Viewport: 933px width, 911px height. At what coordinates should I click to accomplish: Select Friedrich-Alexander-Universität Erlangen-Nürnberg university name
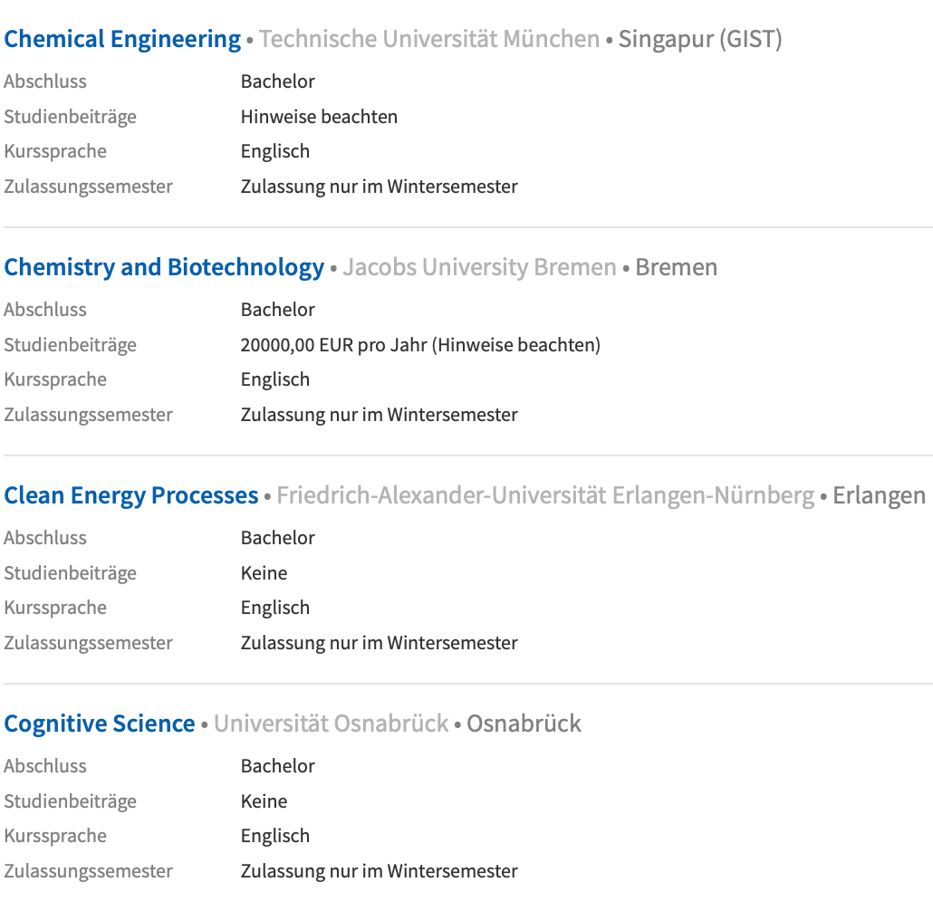pyautogui.click(x=545, y=495)
